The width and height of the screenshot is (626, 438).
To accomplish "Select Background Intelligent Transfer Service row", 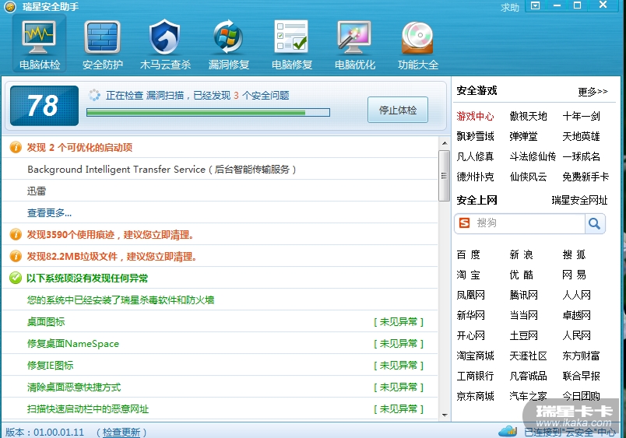I will 220,169.
